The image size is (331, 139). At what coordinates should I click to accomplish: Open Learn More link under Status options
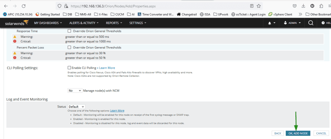click(x=117, y=111)
